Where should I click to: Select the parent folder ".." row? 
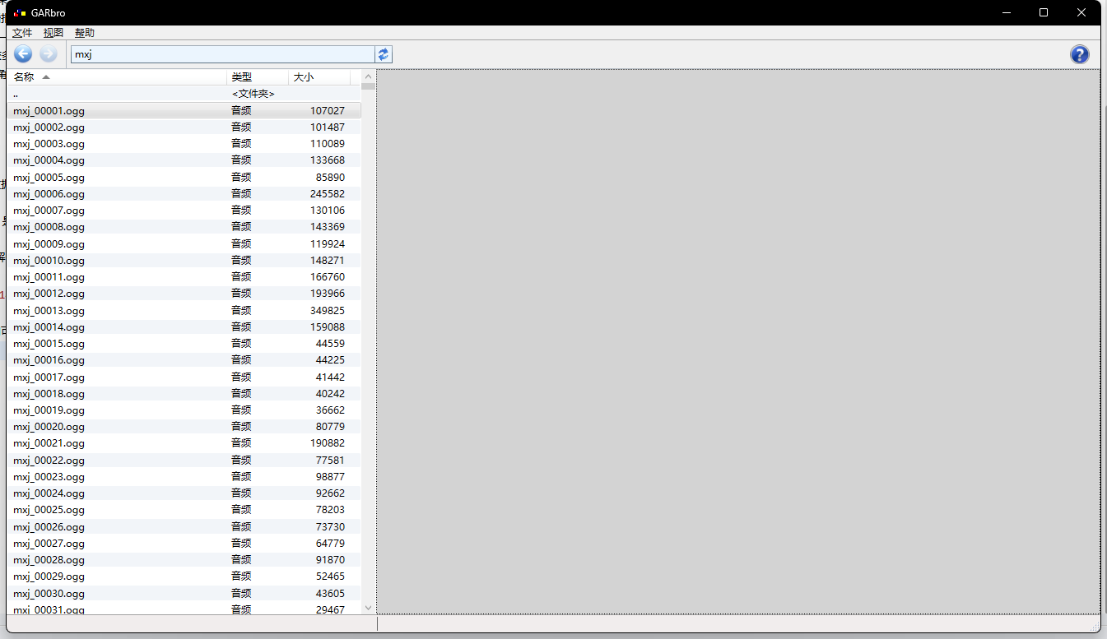click(x=184, y=94)
